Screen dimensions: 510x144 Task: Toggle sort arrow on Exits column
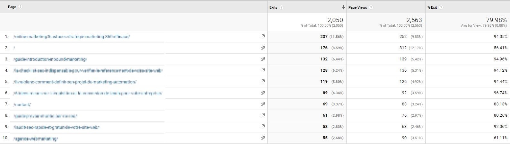[343, 7]
